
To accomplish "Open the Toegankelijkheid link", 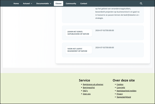I will 124,97.
